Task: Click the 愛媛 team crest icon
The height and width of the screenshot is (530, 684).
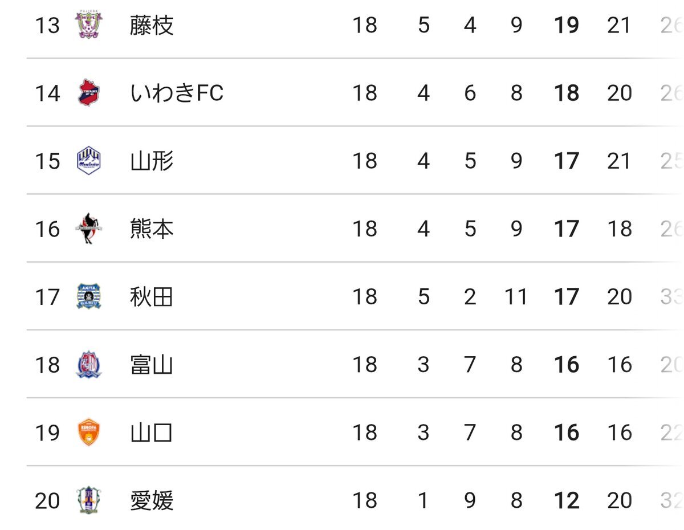Action: coord(89,500)
